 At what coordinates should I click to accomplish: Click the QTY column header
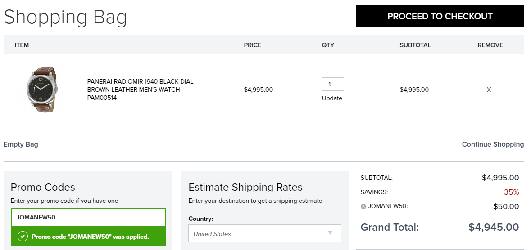(328, 45)
